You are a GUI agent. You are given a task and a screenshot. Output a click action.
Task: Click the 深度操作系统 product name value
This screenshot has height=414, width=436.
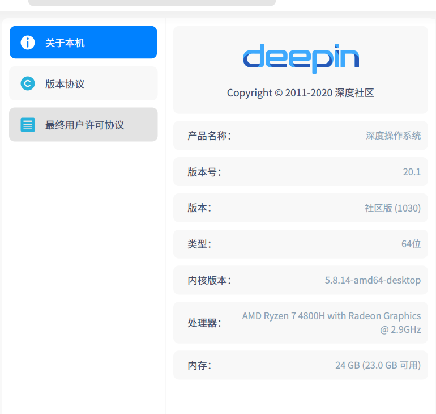tap(393, 136)
